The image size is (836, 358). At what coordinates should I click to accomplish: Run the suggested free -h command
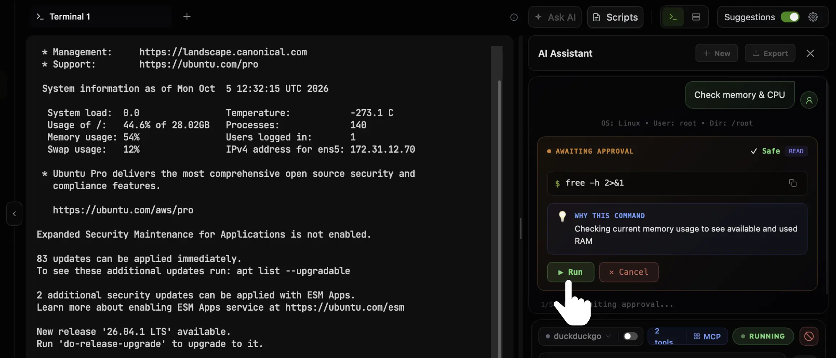(x=570, y=272)
